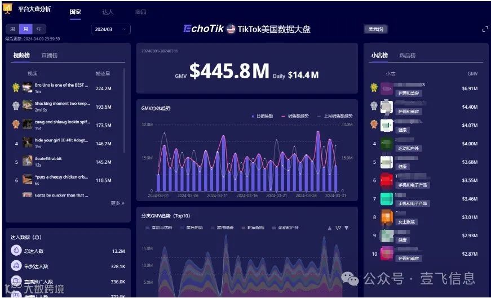Click the avatar of the $2.93M shop
Image resolution: width=491 pixels, height=298 pixels.
point(386,235)
